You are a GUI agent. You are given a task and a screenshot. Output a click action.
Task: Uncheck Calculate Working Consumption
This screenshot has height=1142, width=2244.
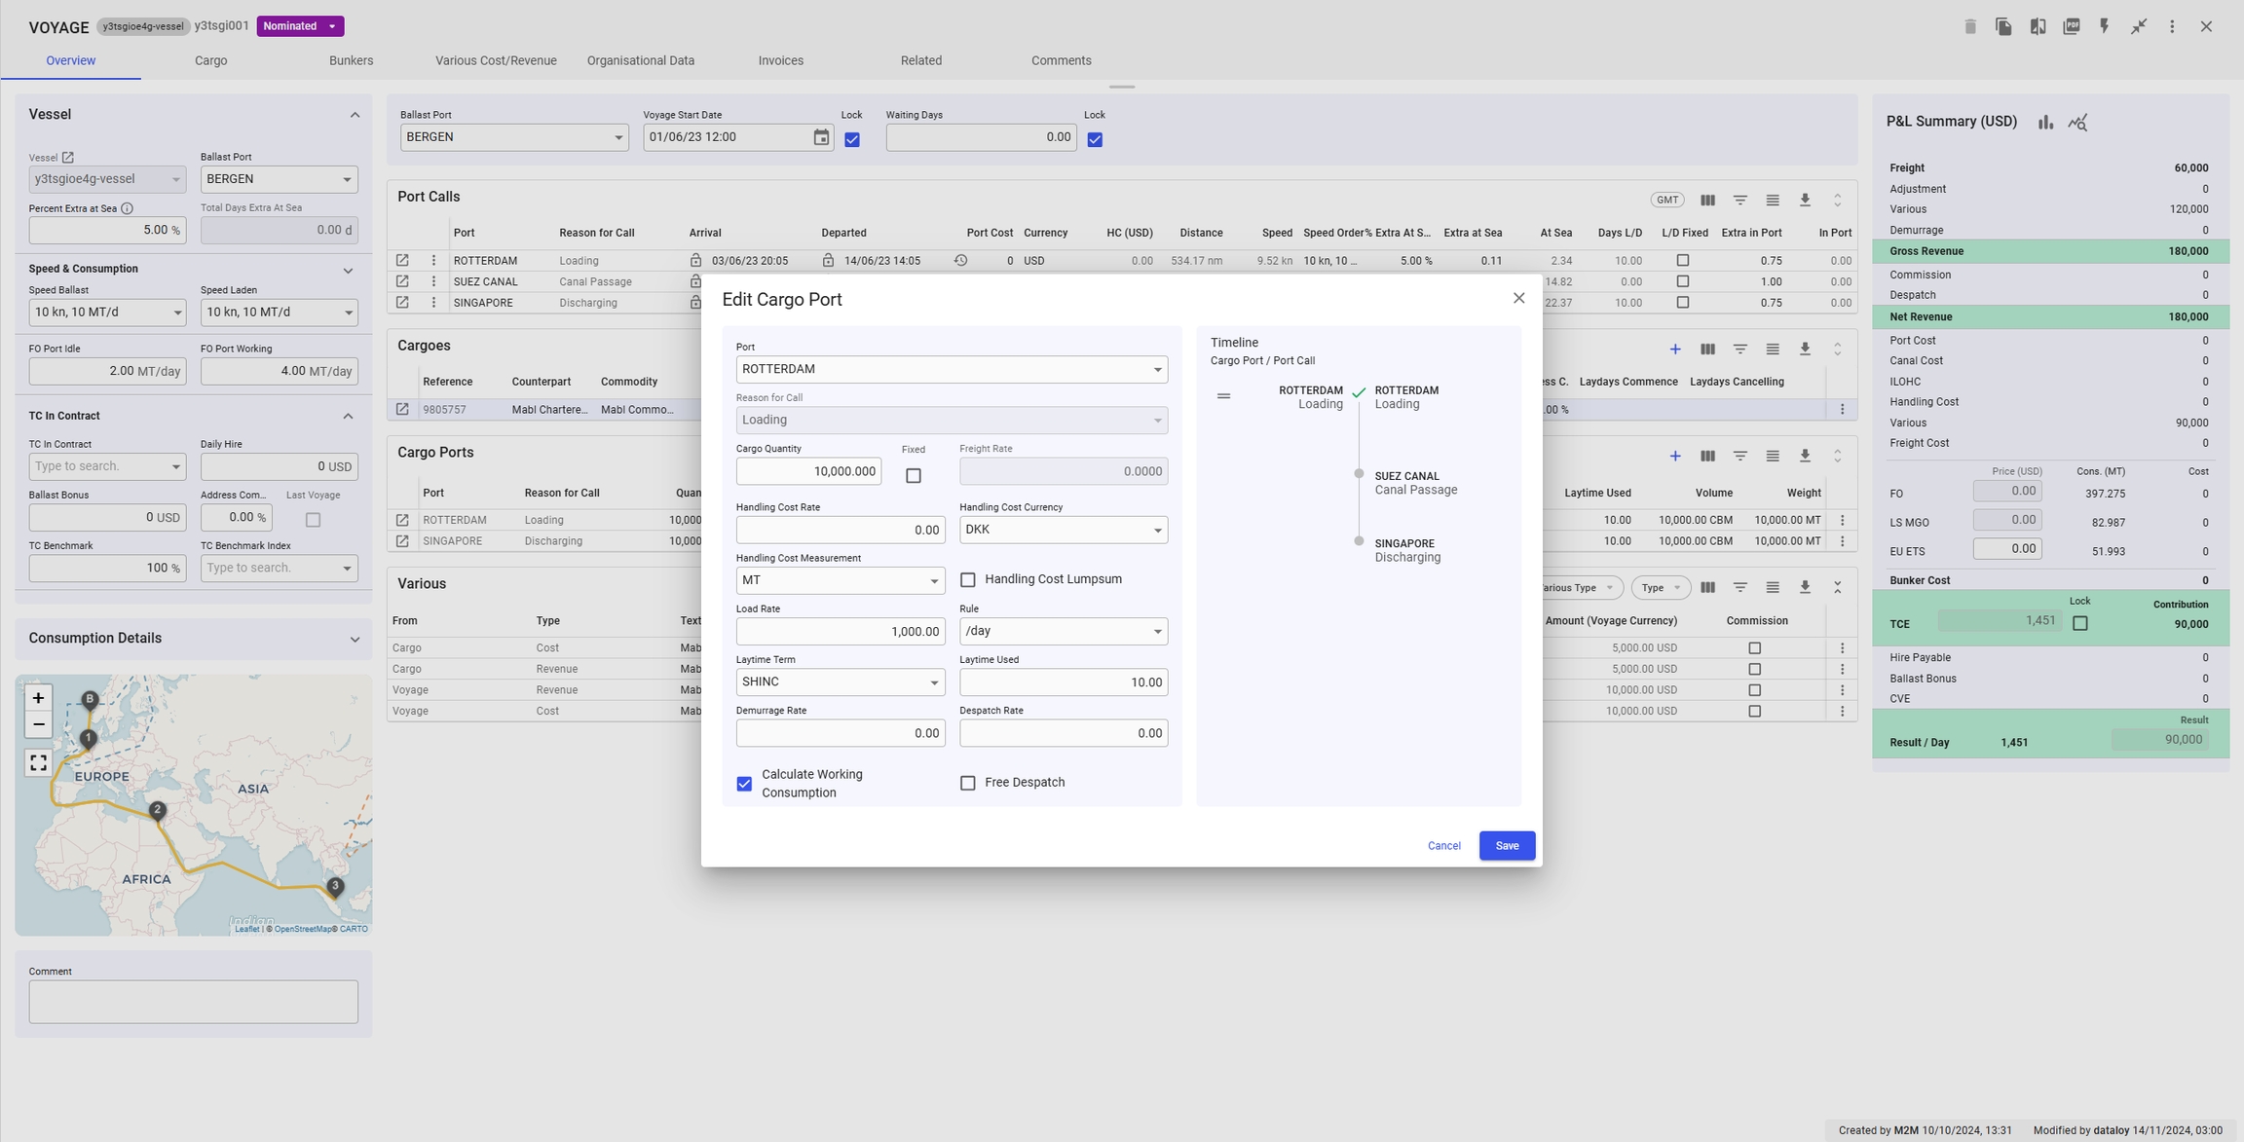click(744, 784)
